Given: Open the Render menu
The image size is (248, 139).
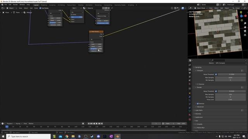Looking at the screenshot, I should [x=15, y=5].
